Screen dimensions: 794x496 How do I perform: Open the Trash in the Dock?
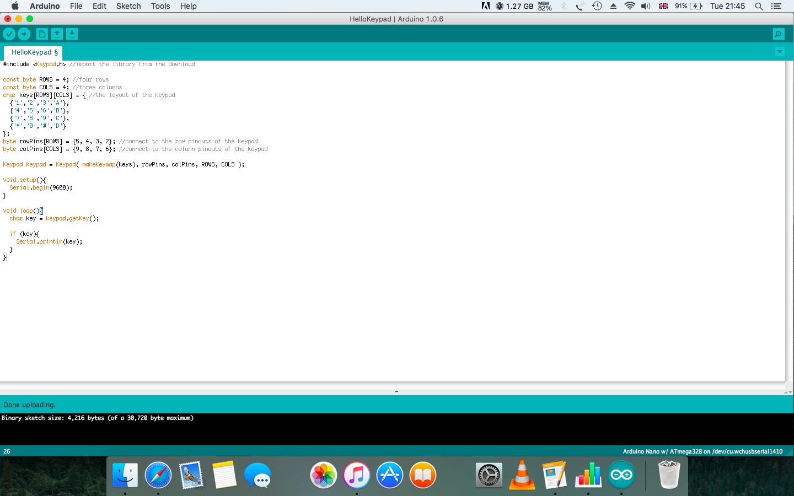click(669, 475)
